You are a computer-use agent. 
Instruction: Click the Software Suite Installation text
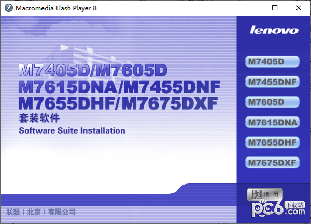72,130
